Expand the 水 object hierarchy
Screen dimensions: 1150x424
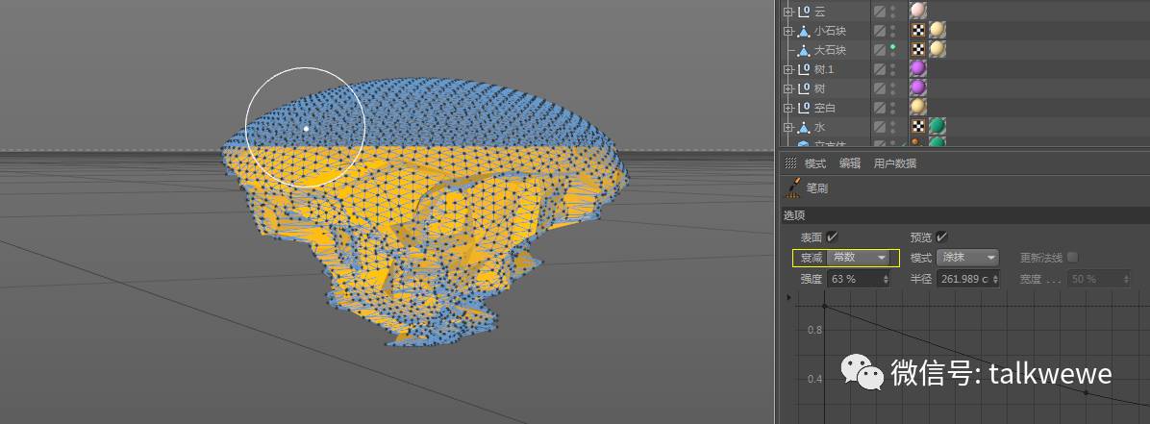click(x=787, y=127)
